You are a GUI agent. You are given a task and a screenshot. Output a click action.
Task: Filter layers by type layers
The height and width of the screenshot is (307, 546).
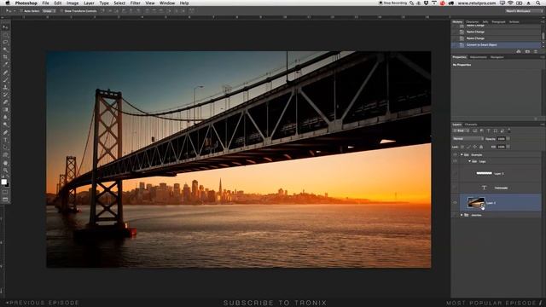[x=488, y=130]
